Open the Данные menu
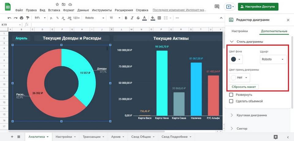 point(83,10)
